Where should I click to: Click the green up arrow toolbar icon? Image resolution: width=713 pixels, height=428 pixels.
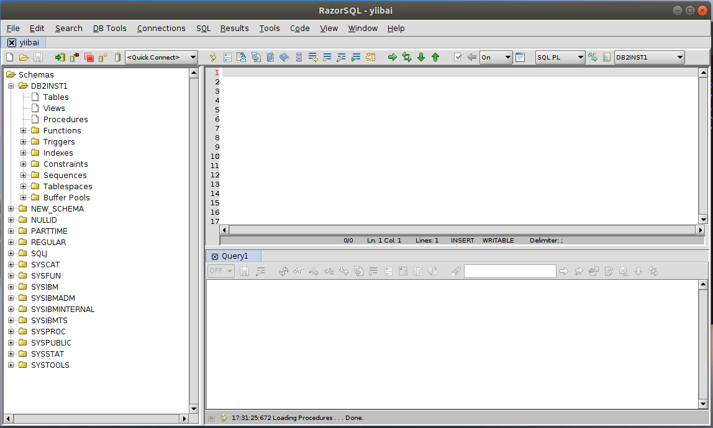pyautogui.click(x=435, y=57)
